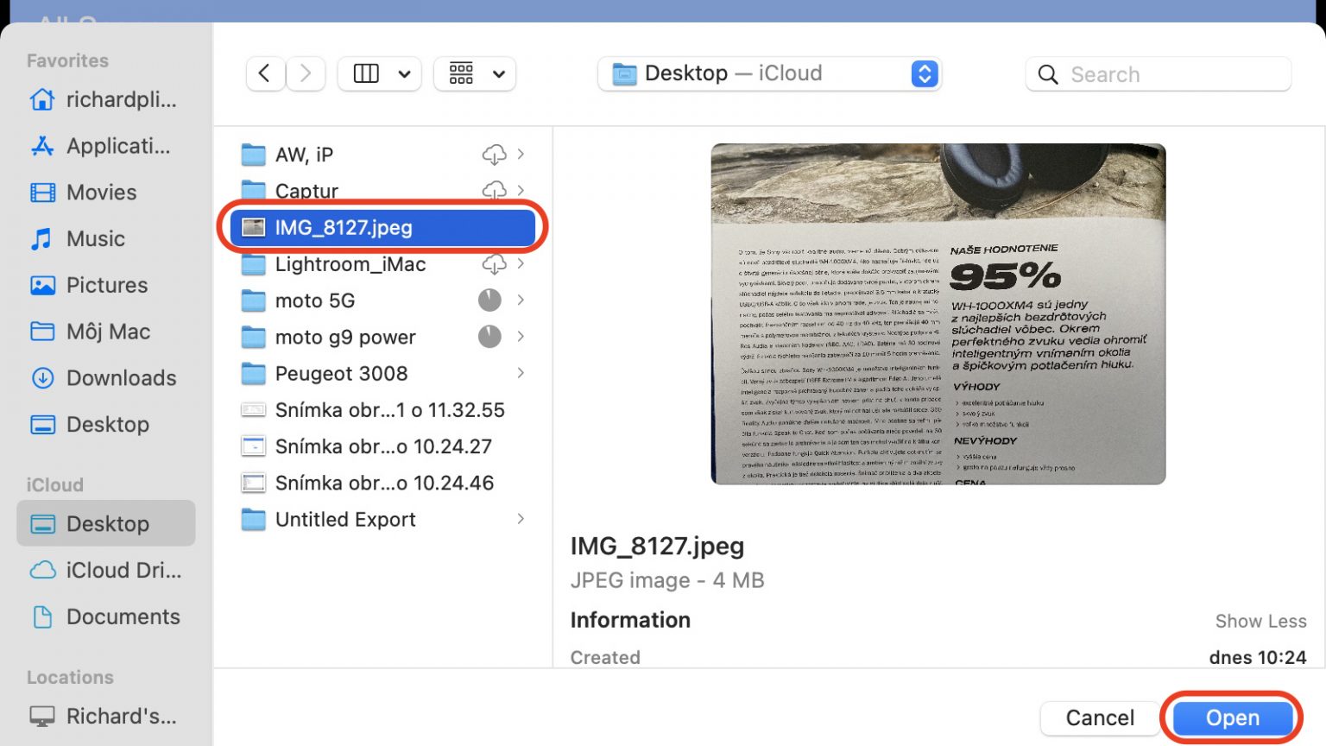
Task: Download AW, iP folder via cloud icon
Action: (494, 155)
